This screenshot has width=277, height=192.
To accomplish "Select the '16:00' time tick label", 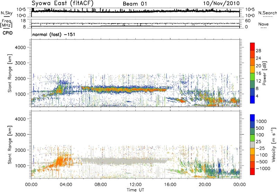I will click(170, 185).
